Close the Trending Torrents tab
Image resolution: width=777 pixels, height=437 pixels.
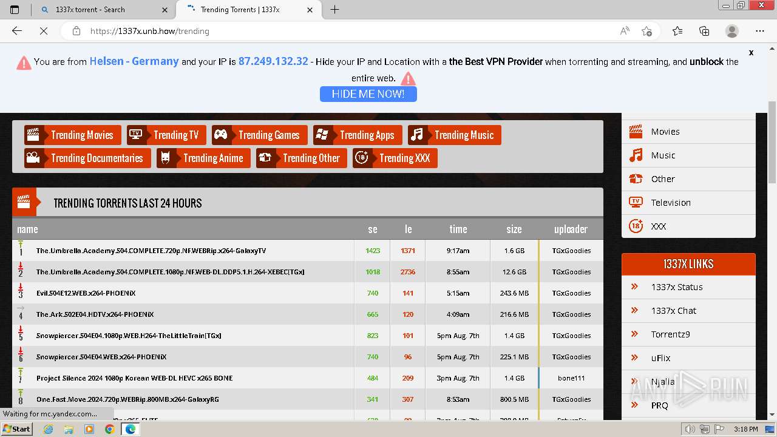(x=310, y=10)
